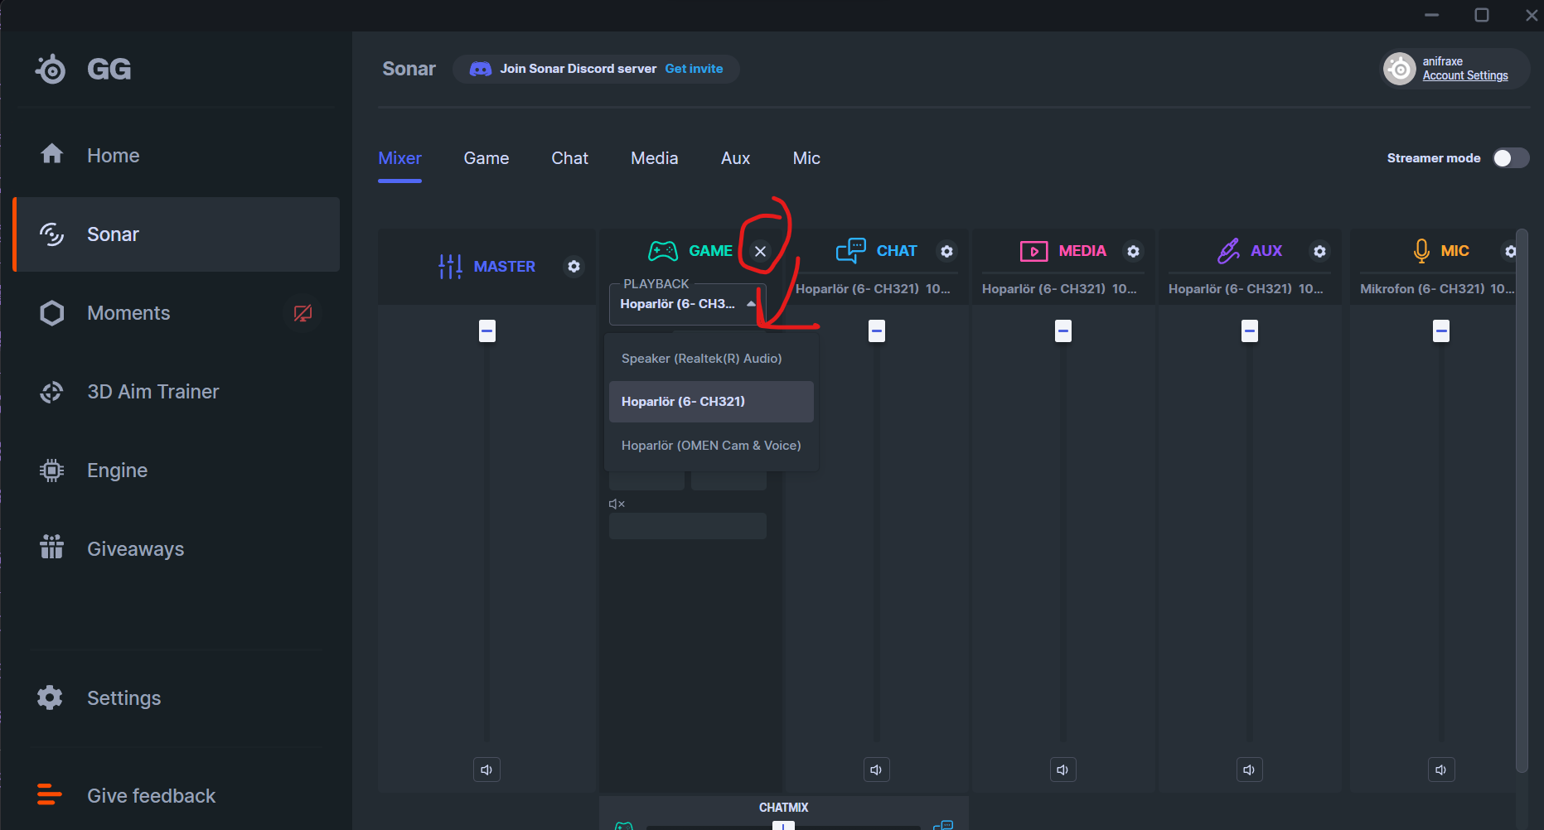1544x830 pixels.
Task: Open the Chat channel device selector
Action: 874,289
